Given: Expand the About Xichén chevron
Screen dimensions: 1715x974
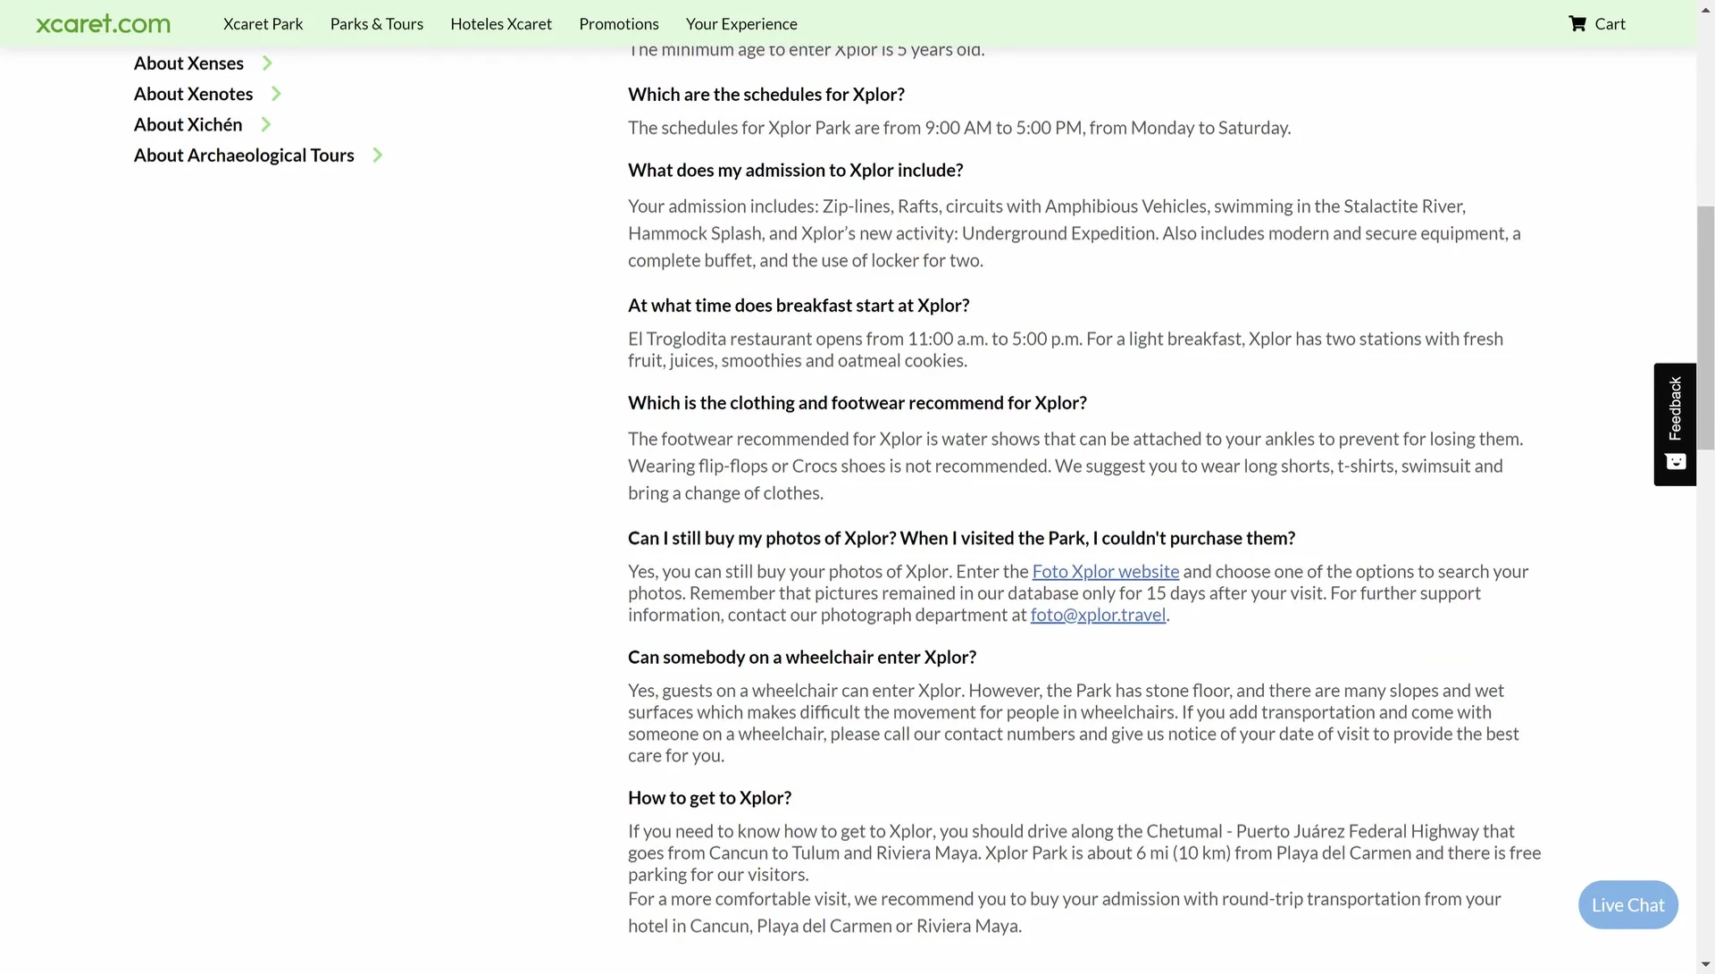Looking at the screenshot, I should tap(265, 125).
